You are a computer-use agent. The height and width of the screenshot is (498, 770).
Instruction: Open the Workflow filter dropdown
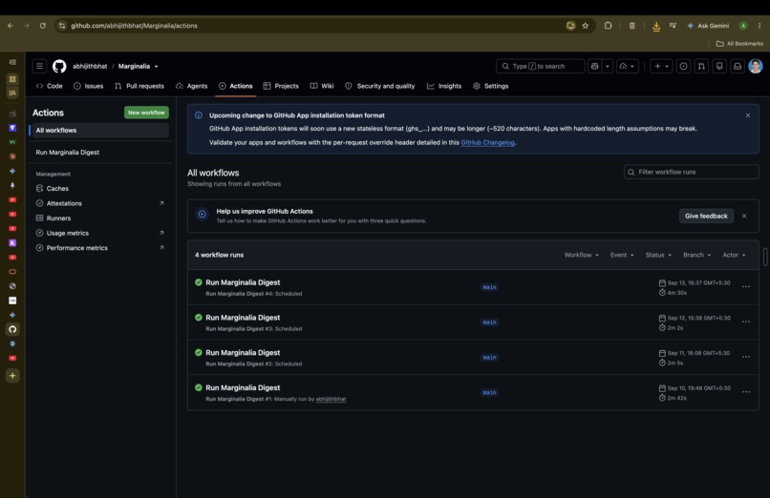582,255
